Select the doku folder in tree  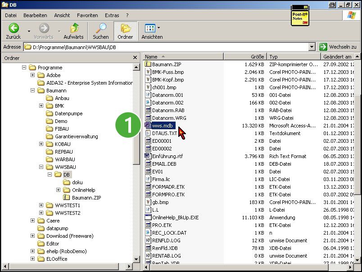(x=77, y=182)
